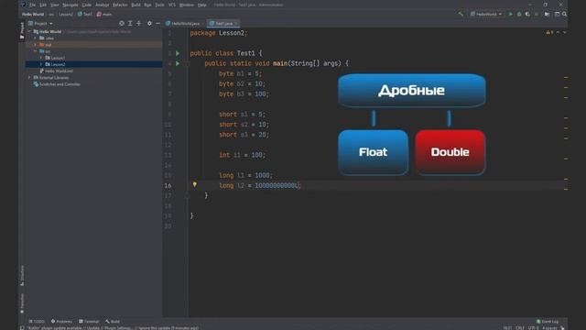The width and height of the screenshot is (586, 330).
Task: Click Test1 breadcrumb in navigation bar
Action: (85, 15)
